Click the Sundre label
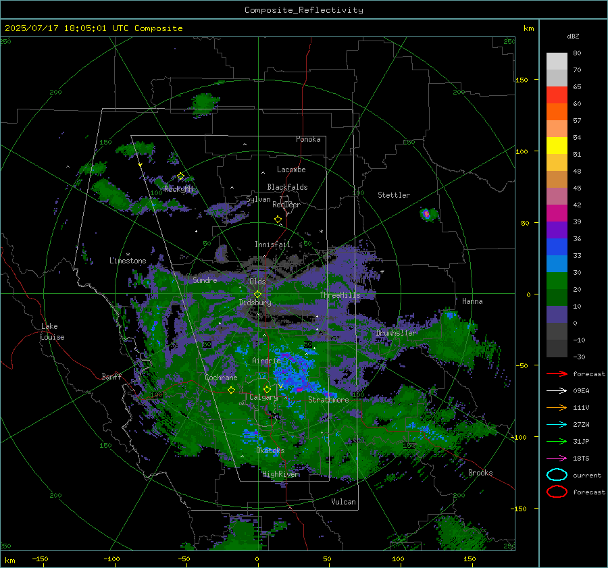608x568 pixels. click(205, 280)
